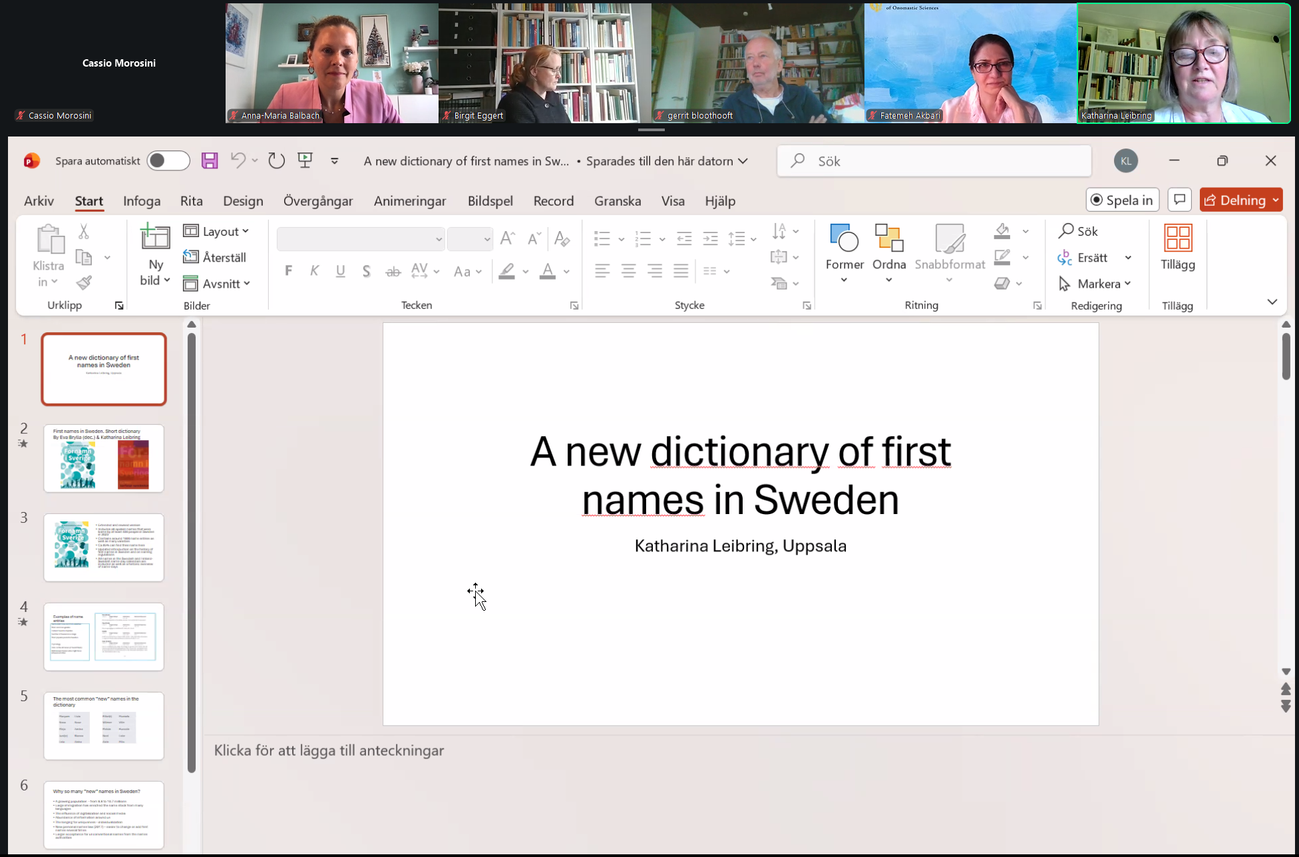Viewport: 1299px width, 857px height.
Task: Click the numbered list icon
Action: [x=643, y=238]
